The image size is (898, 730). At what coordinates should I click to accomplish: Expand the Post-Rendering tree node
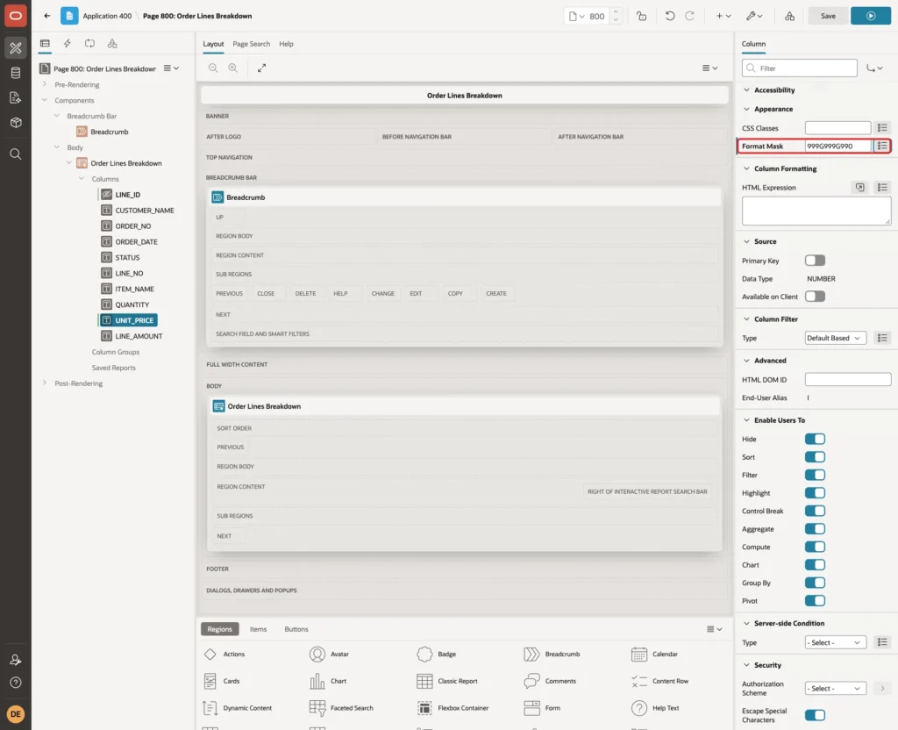45,383
